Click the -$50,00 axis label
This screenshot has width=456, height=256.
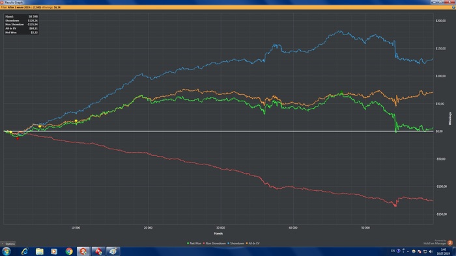click(x=440, y=159)
